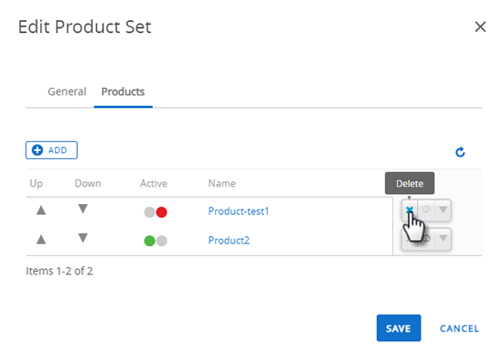The height and width of the screenshot is (355, 503).
Task: Click globe icon in Product-test1 row
Action: [x=426, y=210]
